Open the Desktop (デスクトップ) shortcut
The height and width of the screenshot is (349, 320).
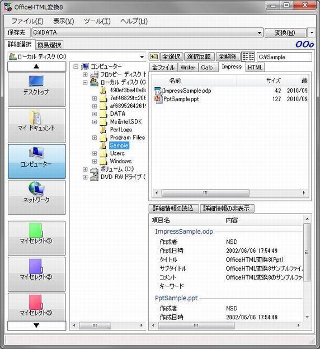click(37, 89)
